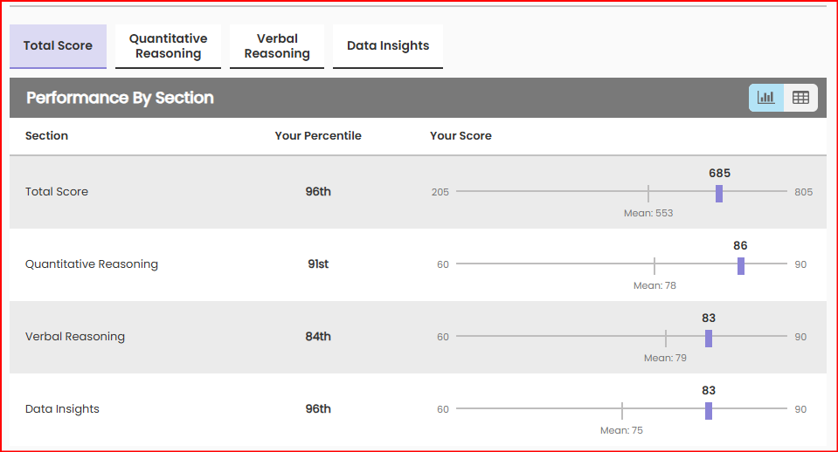Switch to the Verbal Reasoning tab
This screenshot has width=838, height=452.
(277, 45)
